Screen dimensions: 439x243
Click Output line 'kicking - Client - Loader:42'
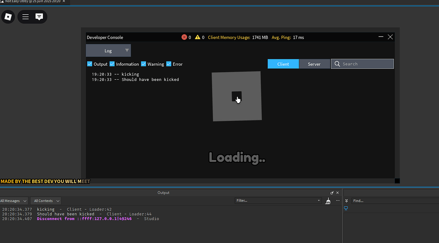[x=57, y=209]
